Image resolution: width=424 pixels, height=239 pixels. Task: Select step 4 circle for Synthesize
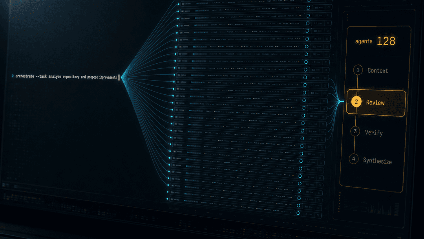pos(353,159)
